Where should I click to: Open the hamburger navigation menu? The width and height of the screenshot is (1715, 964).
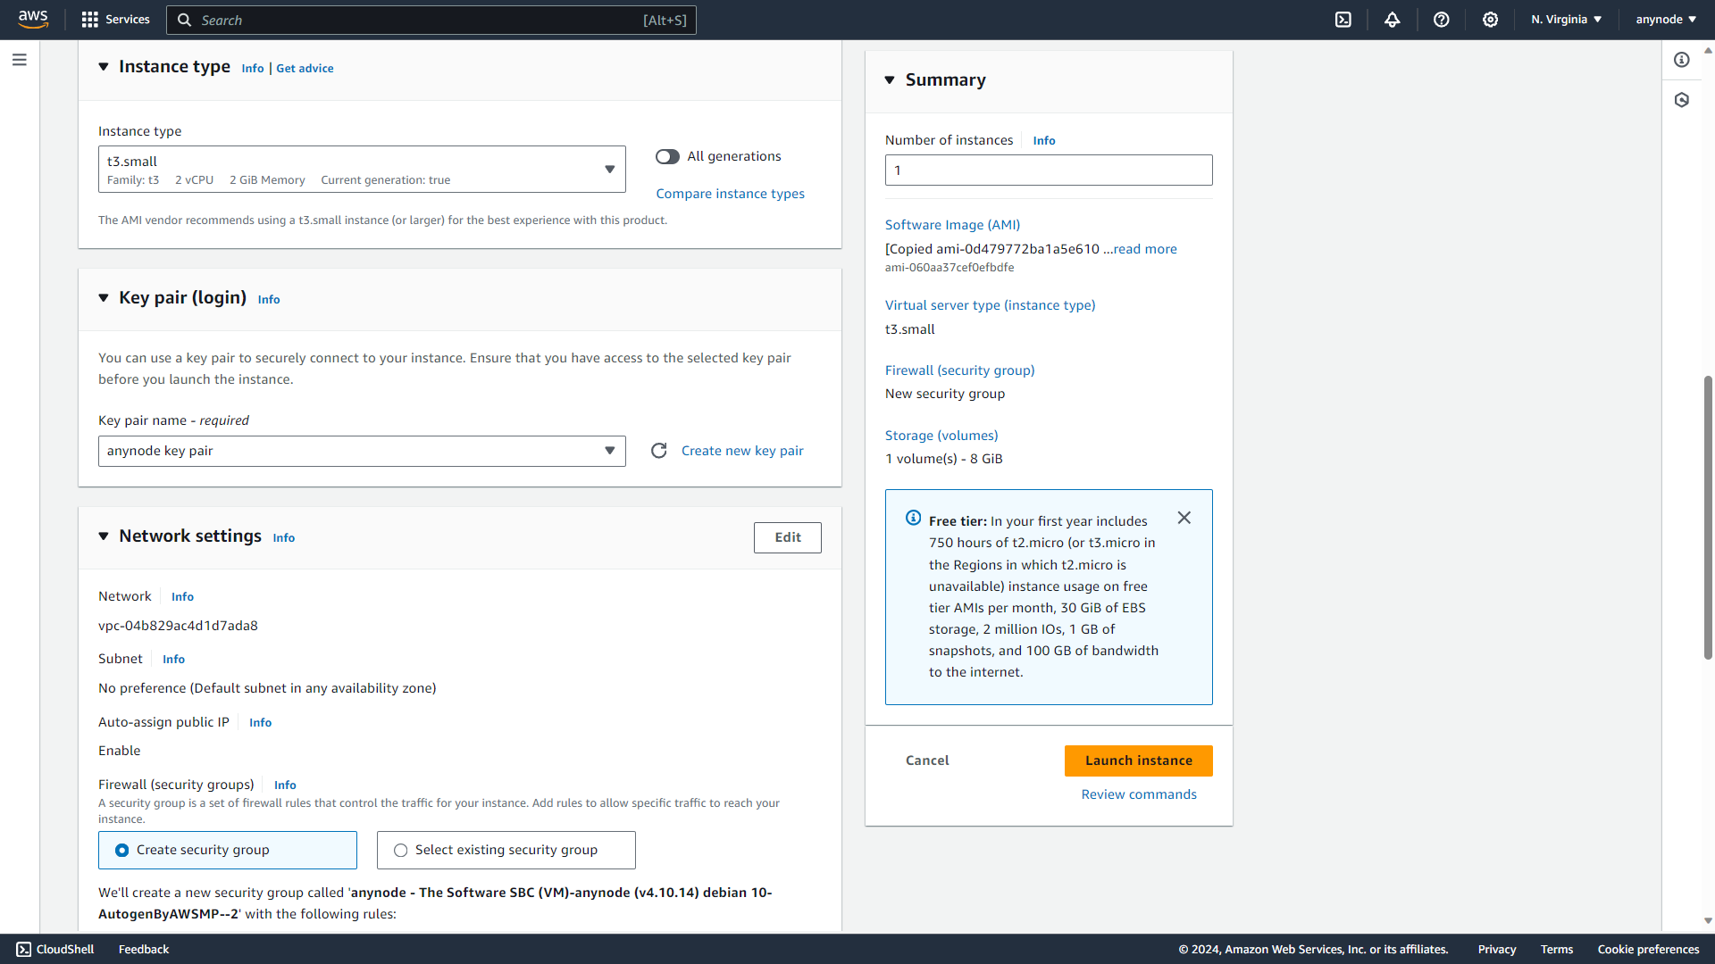tap(19, 59)
